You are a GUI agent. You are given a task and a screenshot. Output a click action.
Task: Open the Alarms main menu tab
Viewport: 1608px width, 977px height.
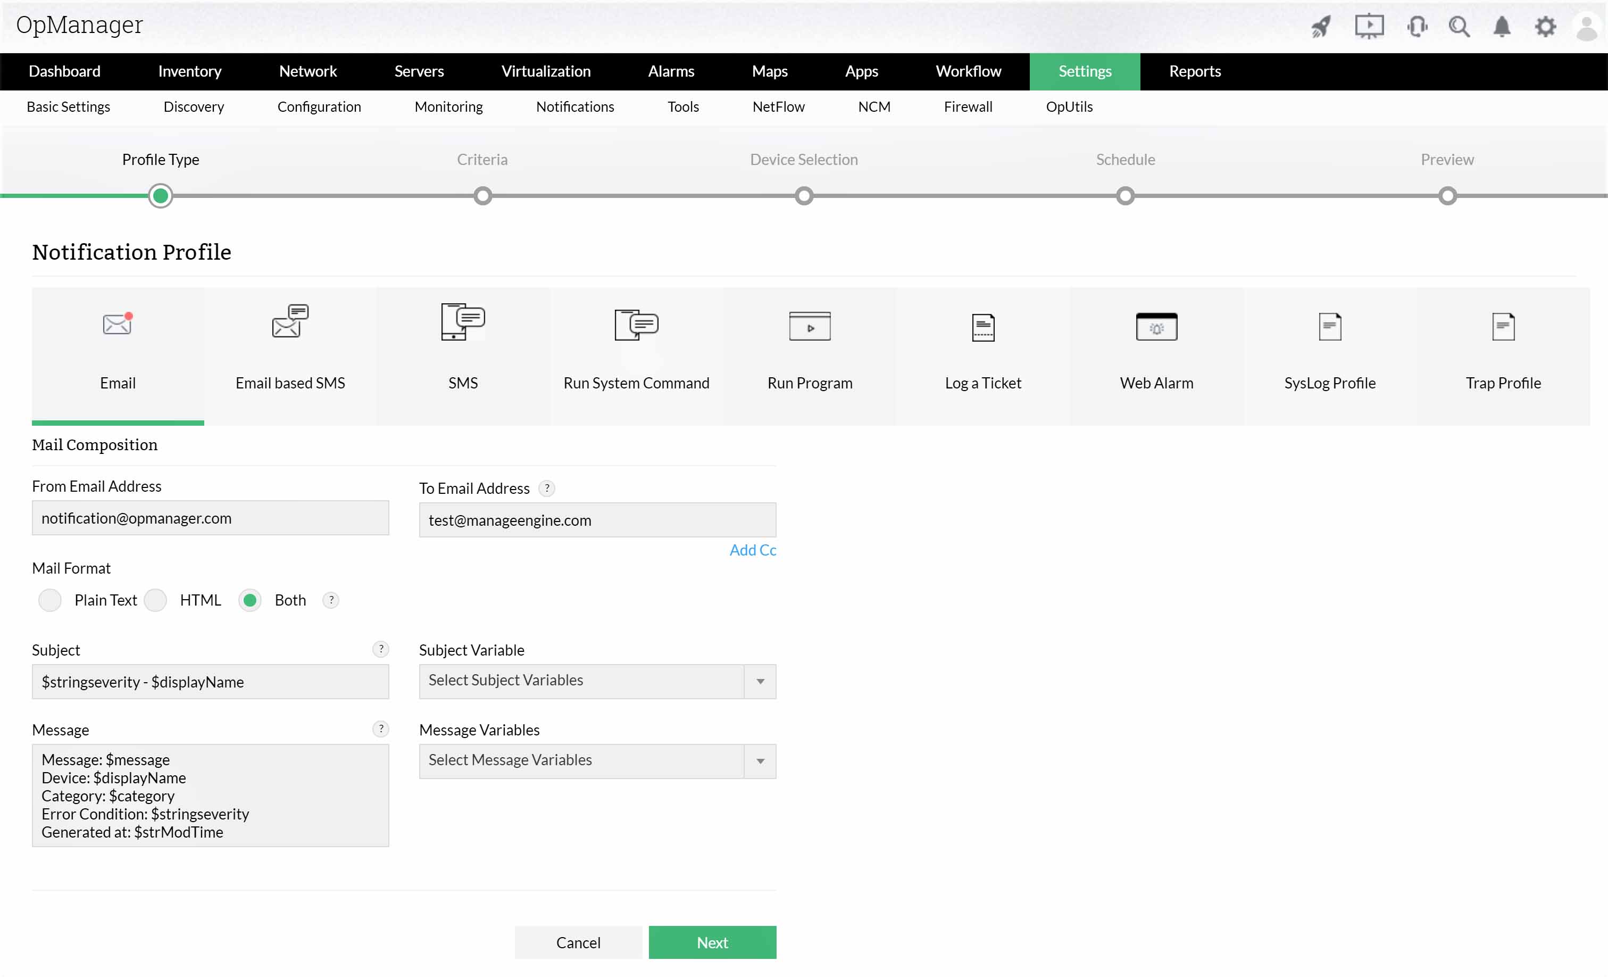pos(670,71)
